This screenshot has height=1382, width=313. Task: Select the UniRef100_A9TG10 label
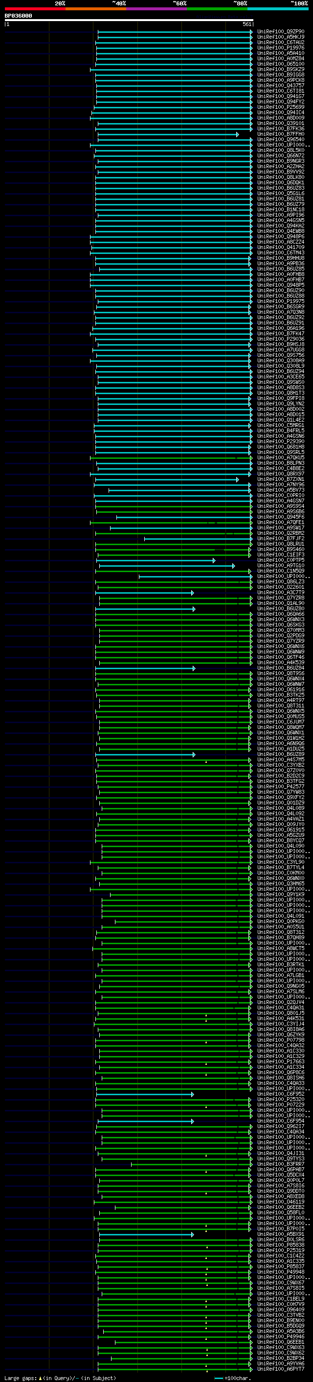pos(280,565)
